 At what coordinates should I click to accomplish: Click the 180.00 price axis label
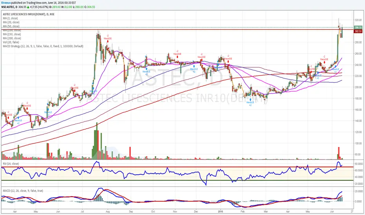coord(358,99)
